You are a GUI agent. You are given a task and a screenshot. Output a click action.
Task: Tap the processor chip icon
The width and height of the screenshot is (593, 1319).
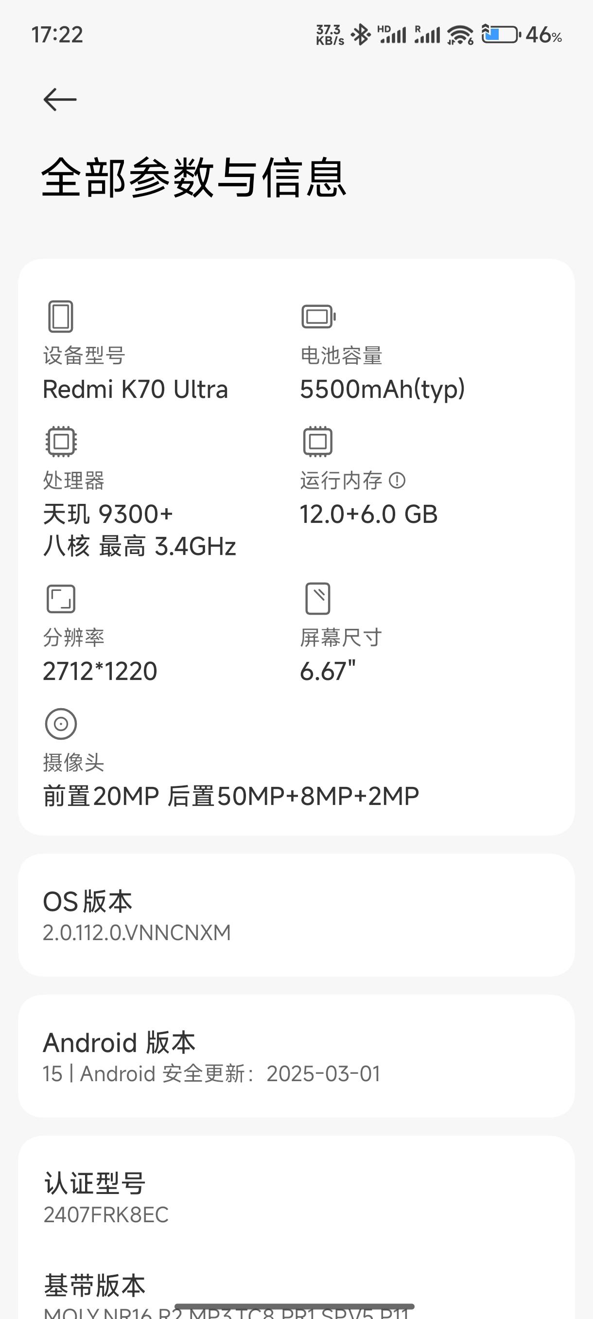(x=61, y=441)
